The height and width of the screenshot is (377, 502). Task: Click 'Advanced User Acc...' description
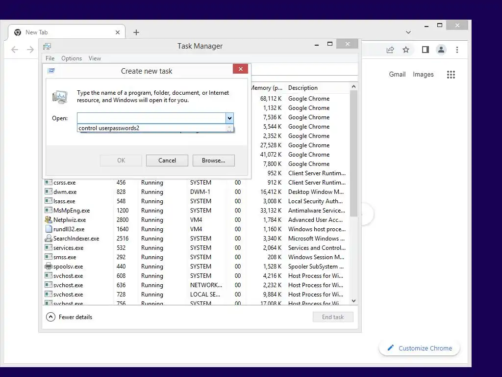point(315,220)
